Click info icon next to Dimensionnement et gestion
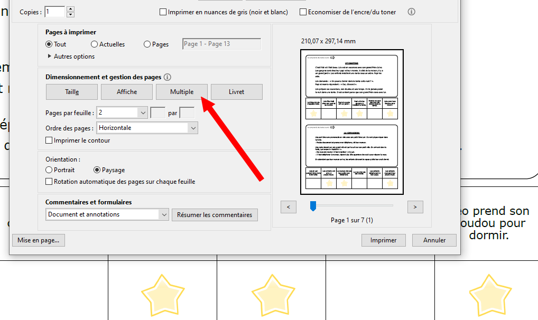Image resolution: width=538 pixels, height=320 pixels. [168, 77]
